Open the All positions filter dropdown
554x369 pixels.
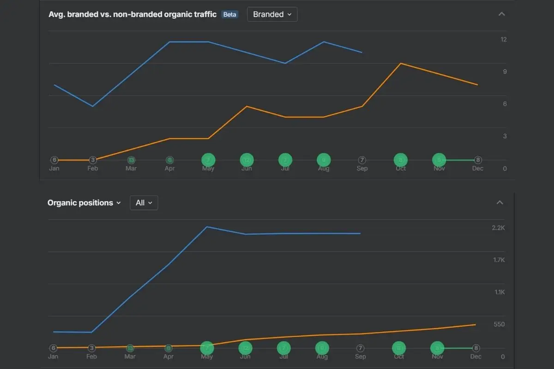point(144,203)
